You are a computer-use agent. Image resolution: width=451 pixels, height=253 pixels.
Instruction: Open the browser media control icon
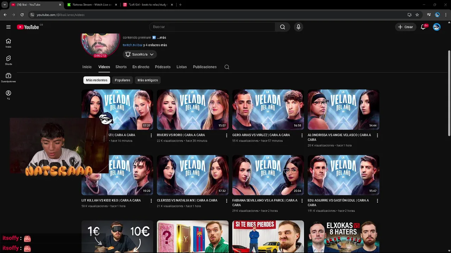pos(429,15)
